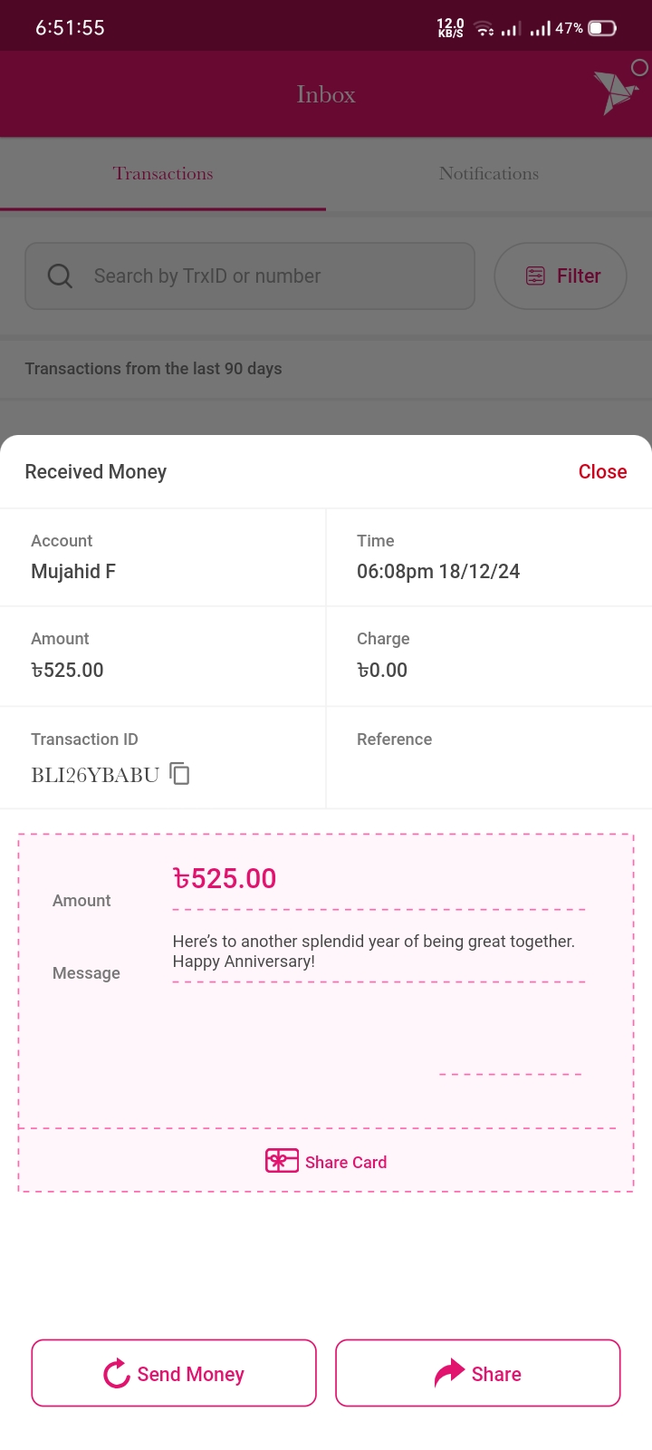This screenshot has width=652, height=1450.
Task: Click the filter sliders icon
Action: pos(535,275)
